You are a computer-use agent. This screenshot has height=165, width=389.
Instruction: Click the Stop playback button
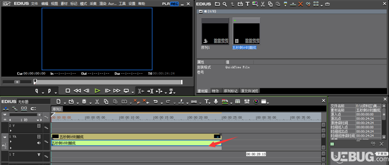point(68,91)
